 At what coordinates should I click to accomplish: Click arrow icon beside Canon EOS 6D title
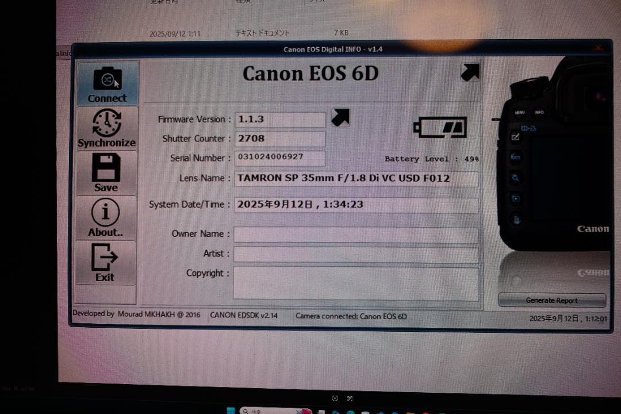[470, 72]
